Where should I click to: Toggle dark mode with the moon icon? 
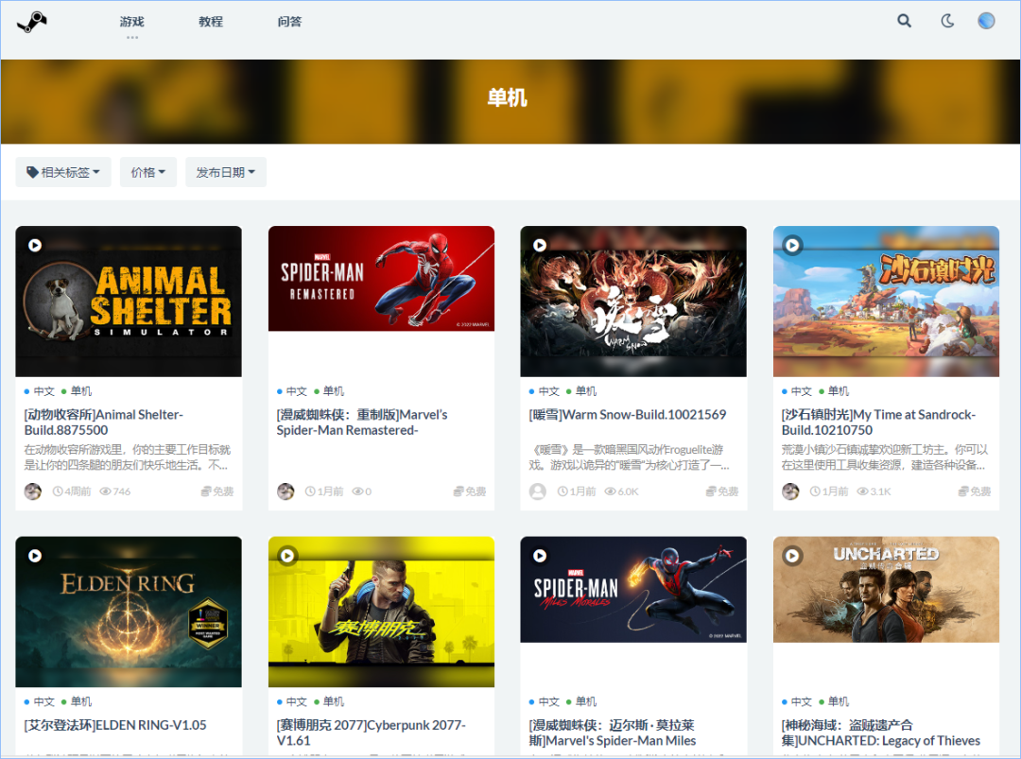[947, 21]
